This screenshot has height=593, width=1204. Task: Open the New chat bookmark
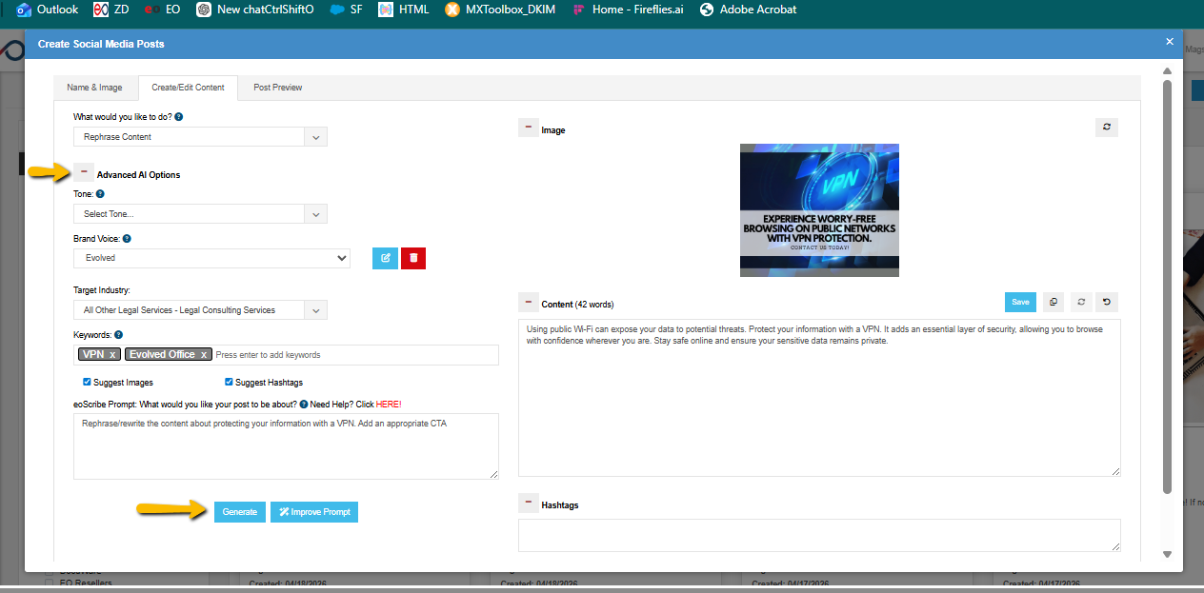[x=255, y=10]
